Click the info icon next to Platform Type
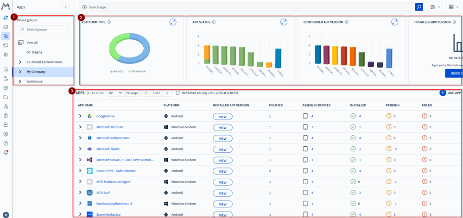 click(x=109, y=22)
